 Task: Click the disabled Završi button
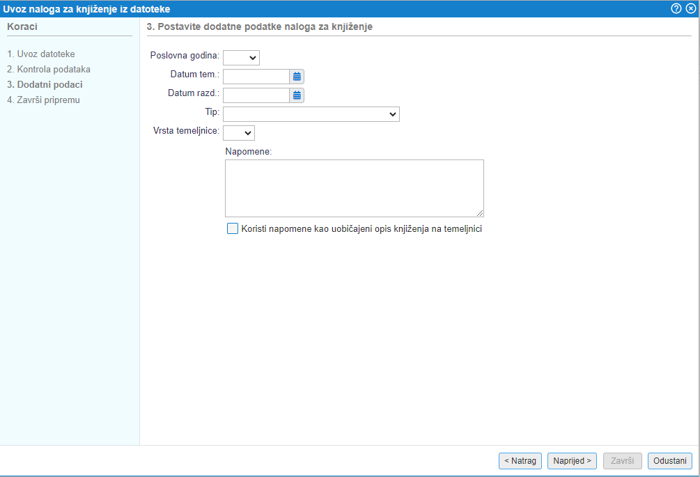(622, 461)
